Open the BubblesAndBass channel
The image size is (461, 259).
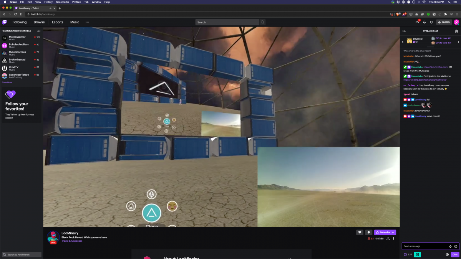click(21, 46)
